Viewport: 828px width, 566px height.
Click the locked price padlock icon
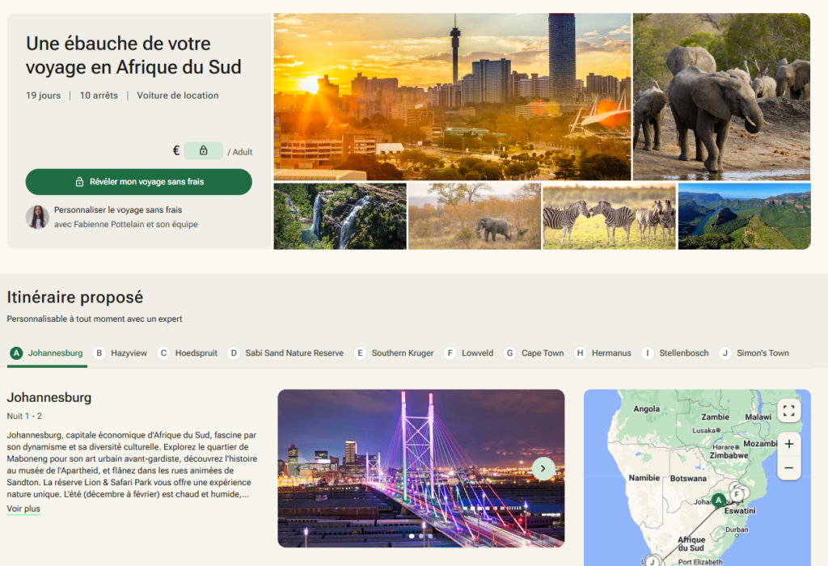(203, 150)
